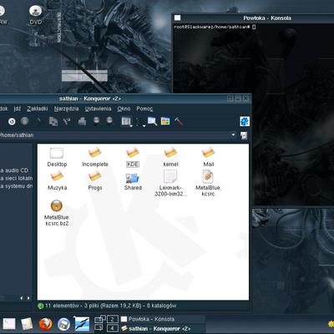334x334 pixels.
Task: Launch Firefox from the taskbar
Action: point(46,325)
